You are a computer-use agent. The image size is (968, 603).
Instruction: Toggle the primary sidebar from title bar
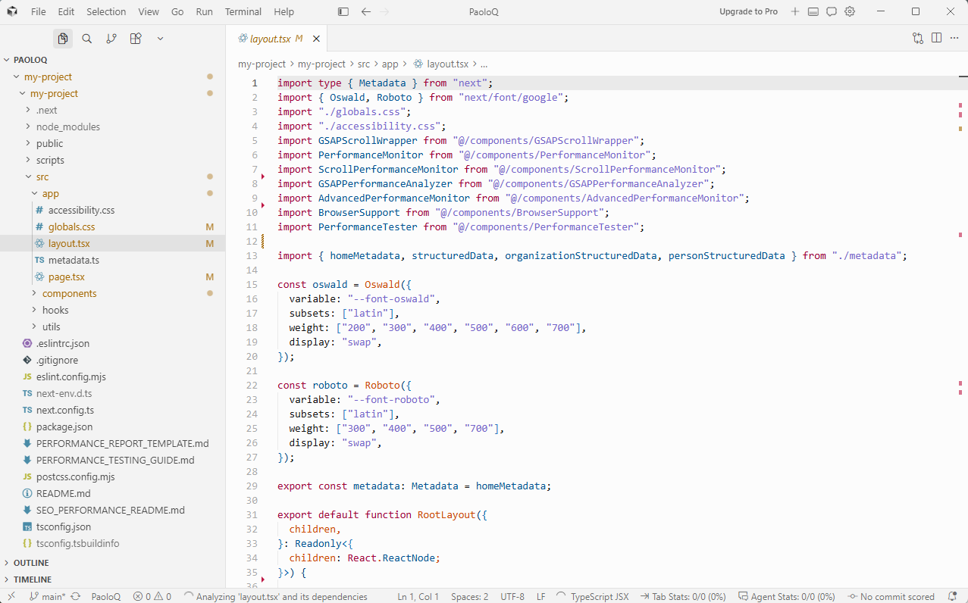click(343, 11)
